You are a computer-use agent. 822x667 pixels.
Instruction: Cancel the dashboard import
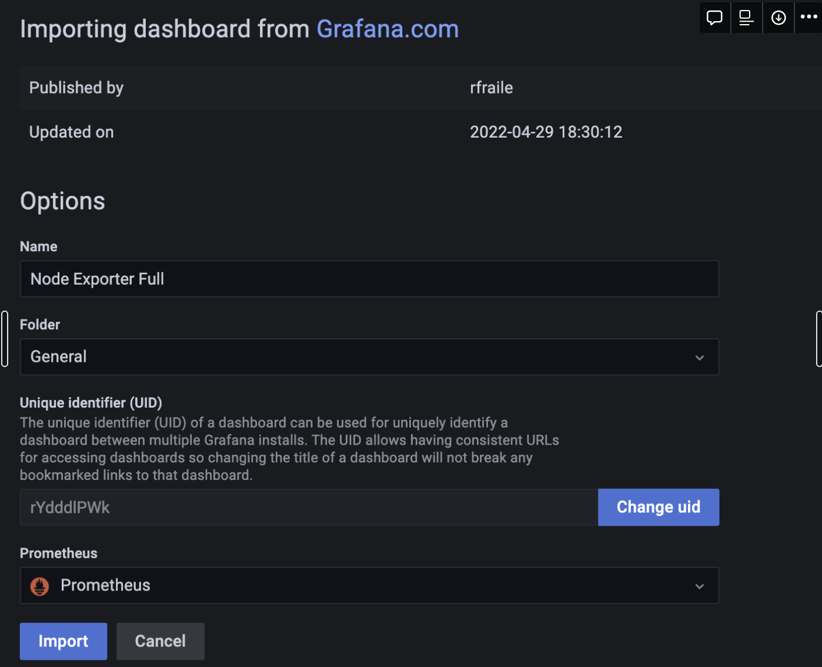(x=161, y=641)
